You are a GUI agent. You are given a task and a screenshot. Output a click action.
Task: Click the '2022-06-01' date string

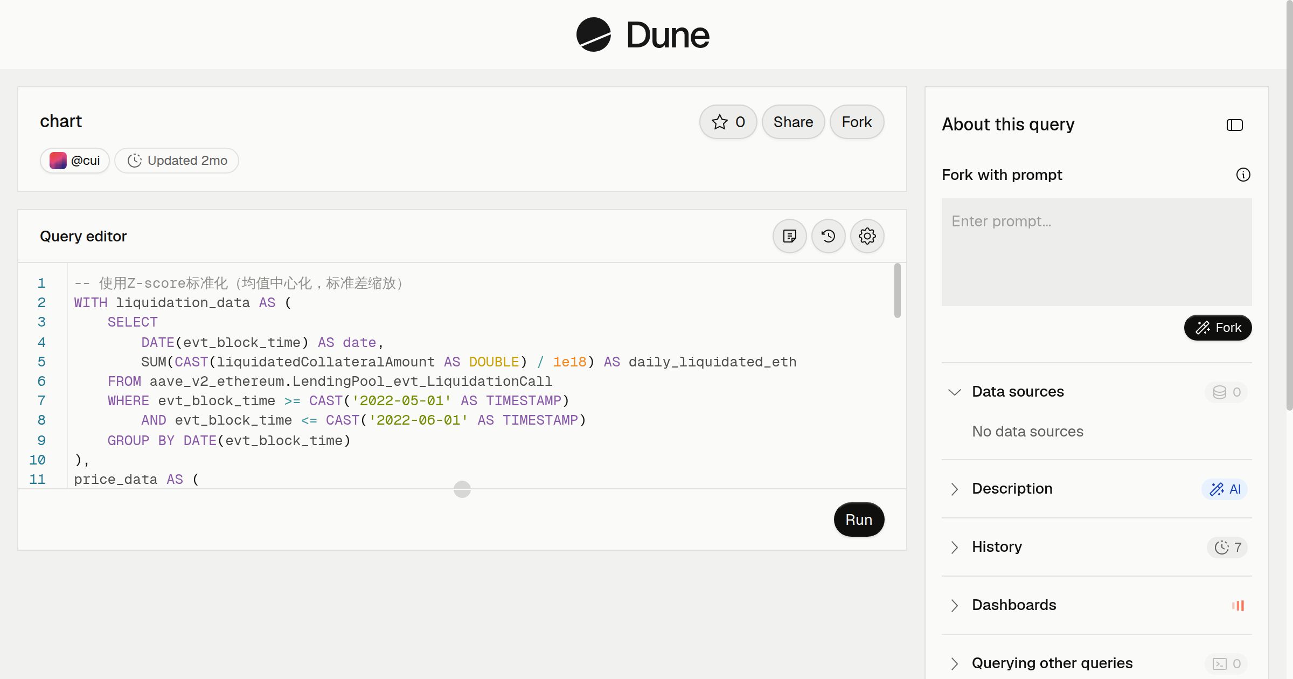pyautogui.click(x=418, y=420)
